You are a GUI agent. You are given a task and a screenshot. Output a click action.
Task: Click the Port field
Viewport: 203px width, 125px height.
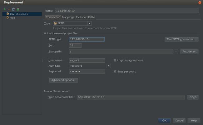75,46
